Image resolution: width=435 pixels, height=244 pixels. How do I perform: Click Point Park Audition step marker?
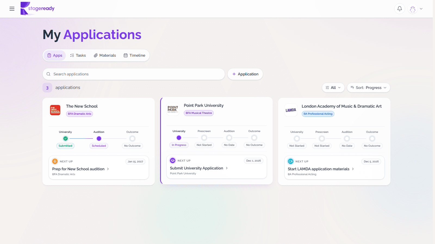(x=229, y=138)
